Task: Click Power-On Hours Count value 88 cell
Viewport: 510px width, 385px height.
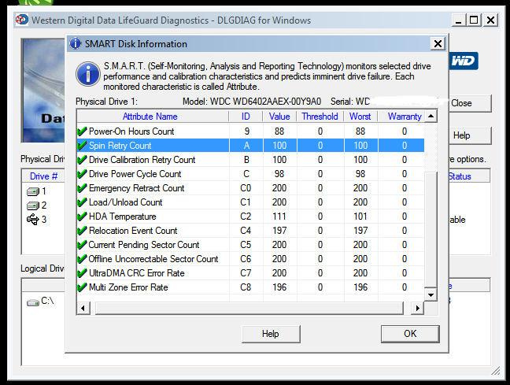Action: [279, 131]
